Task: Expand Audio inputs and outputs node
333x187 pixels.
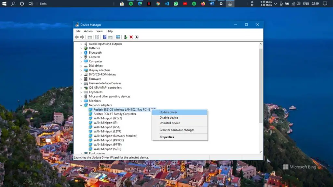Action: coord(81,44)
